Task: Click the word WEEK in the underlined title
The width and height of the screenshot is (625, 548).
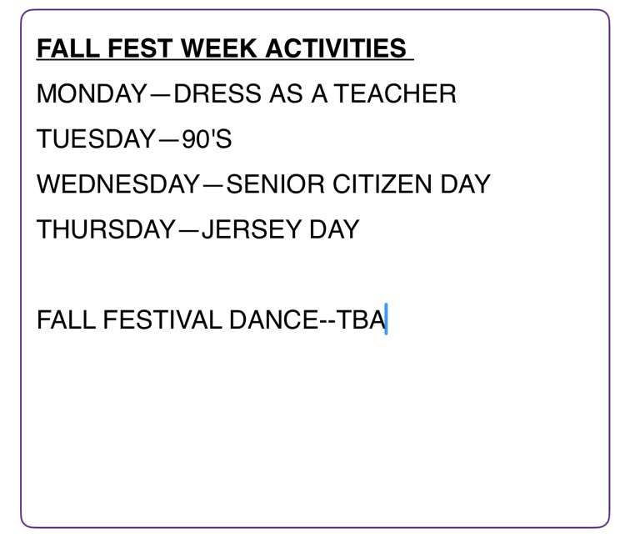Action: coord(219,48)
